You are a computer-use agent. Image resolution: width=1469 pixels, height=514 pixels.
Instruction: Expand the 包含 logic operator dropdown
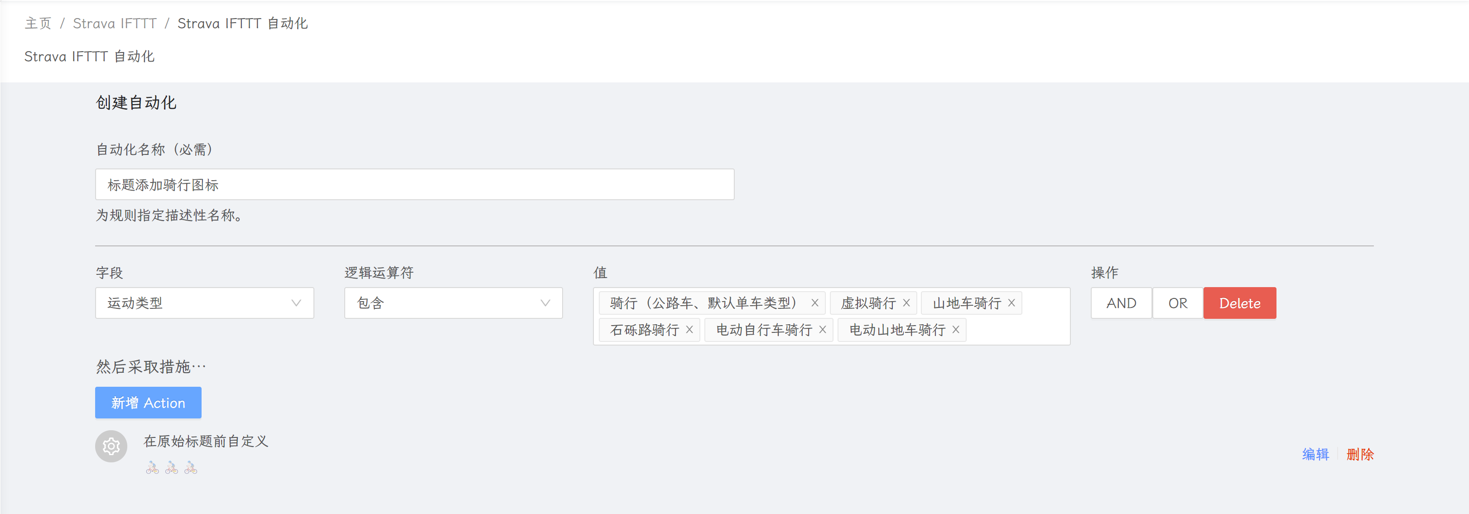tap(453, 303)
